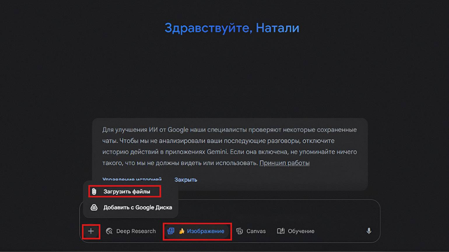Click the paperclip icon beside Загрузить файлы
Viewport: 449px width, 252px height.
pyautogui.click(x=94, y=191)
